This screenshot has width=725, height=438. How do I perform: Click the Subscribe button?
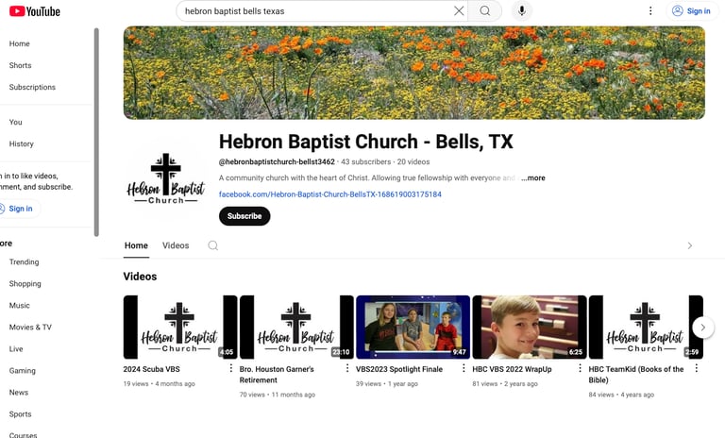click(244, 216)
